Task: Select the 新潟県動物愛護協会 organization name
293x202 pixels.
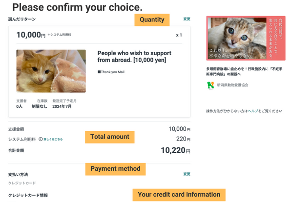Action: tap(232, 85)
